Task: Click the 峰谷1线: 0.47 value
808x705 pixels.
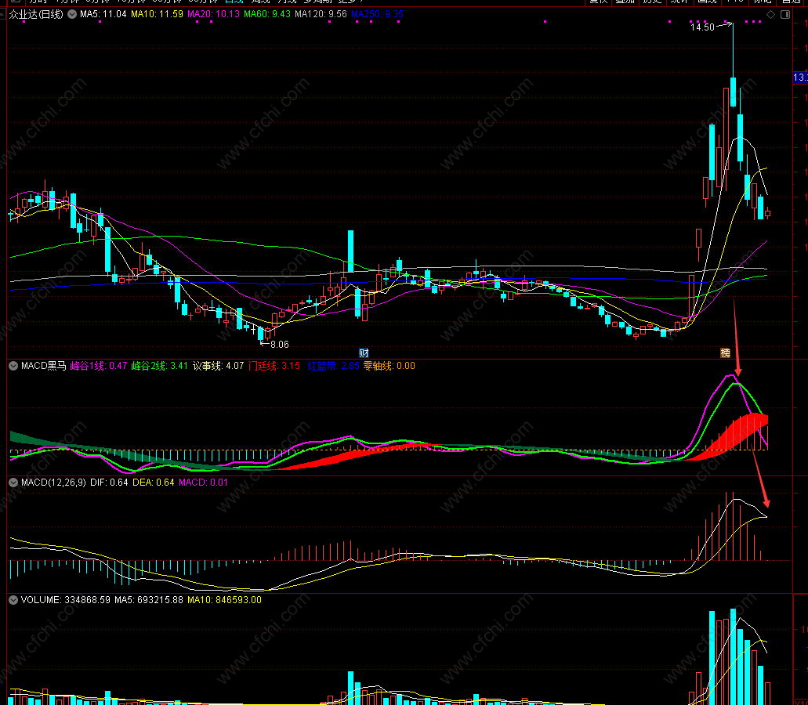Action: click(x=99, y=366)
